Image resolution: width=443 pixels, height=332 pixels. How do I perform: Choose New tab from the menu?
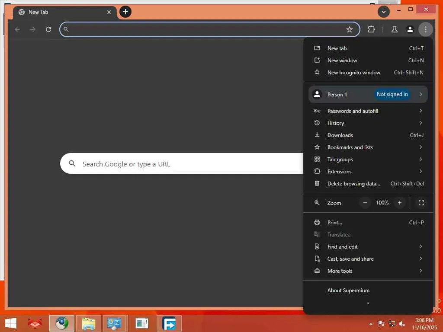[368, 48]
